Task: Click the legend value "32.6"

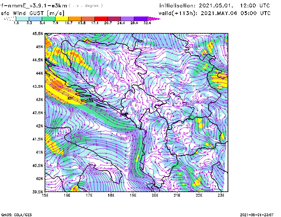Action: (147, 23)
